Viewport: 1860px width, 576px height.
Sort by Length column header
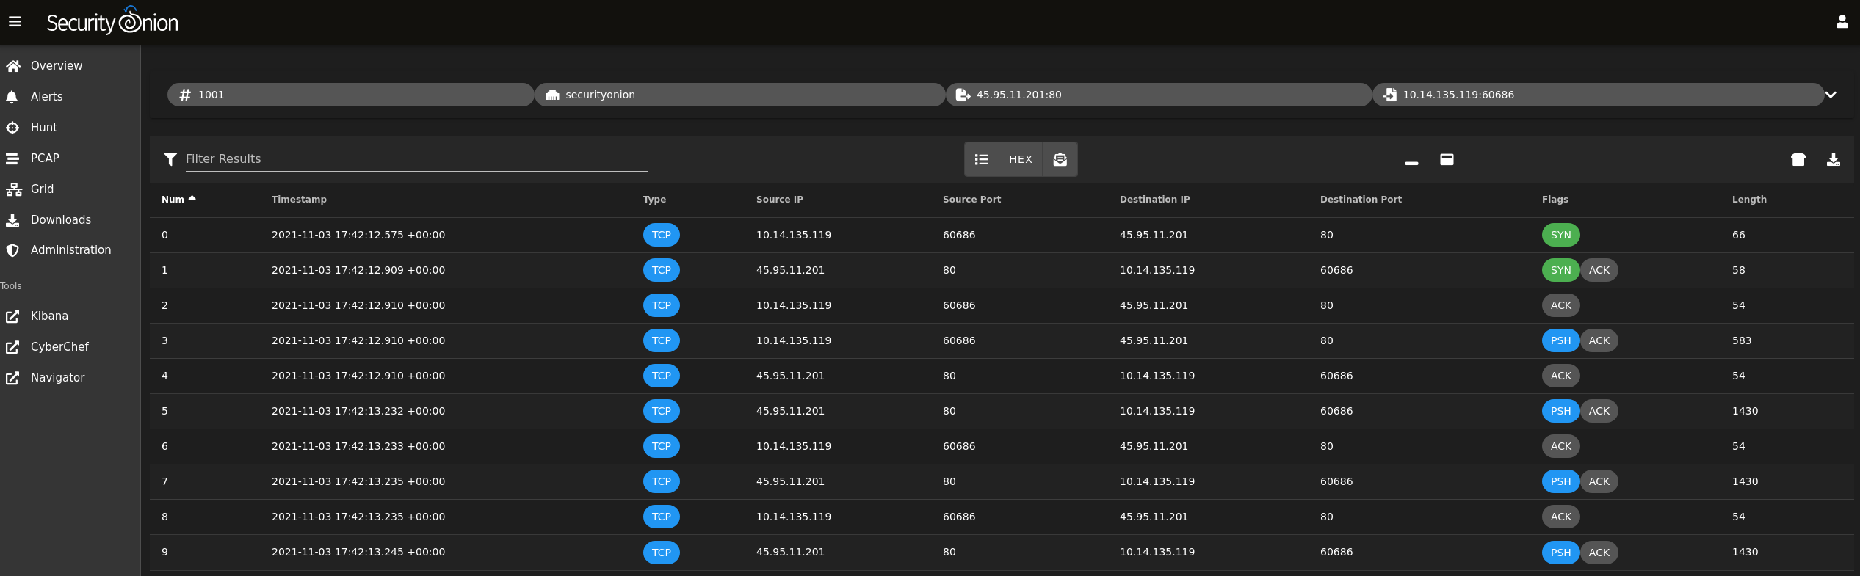(x=1749, y=199)
